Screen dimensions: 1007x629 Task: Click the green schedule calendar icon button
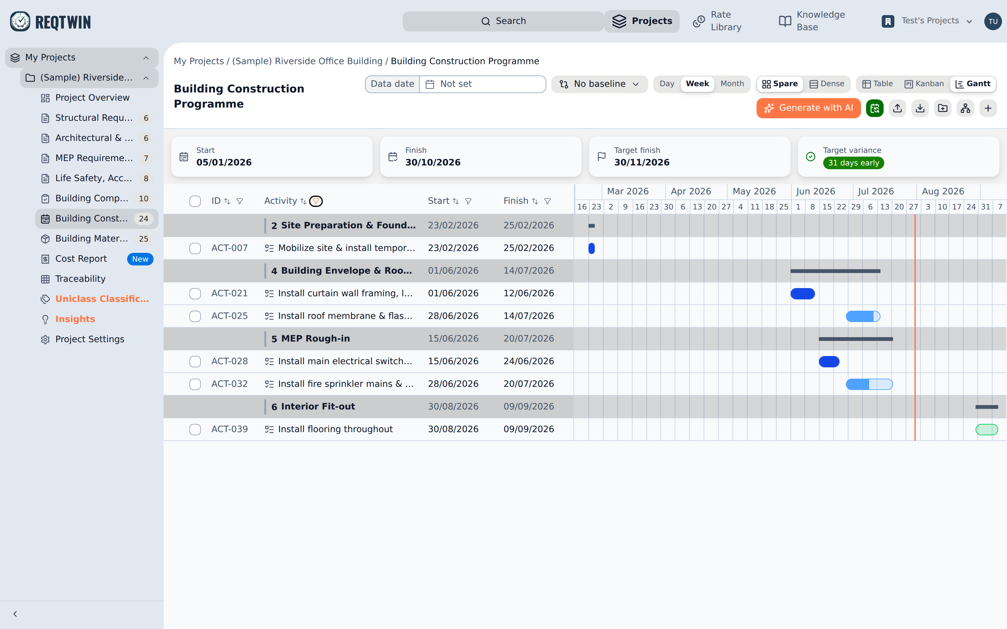875,108
